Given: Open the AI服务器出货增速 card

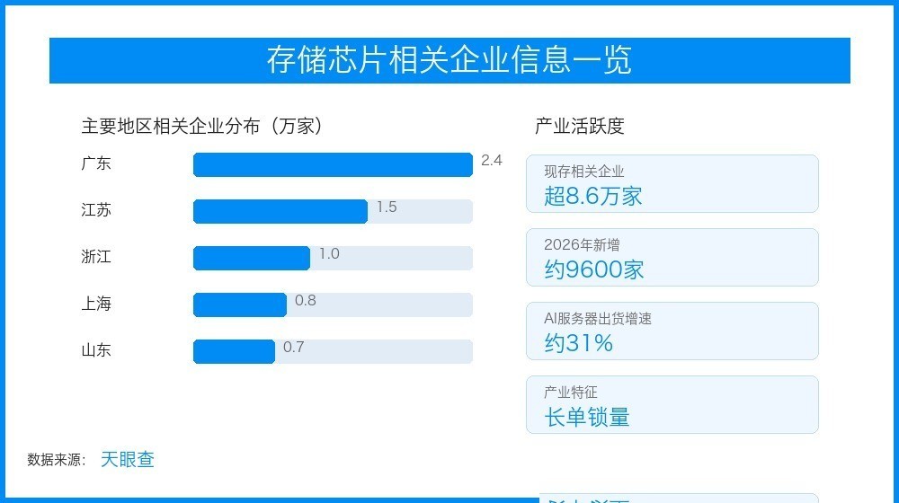Looking at the screenshot, I should 672,331.
